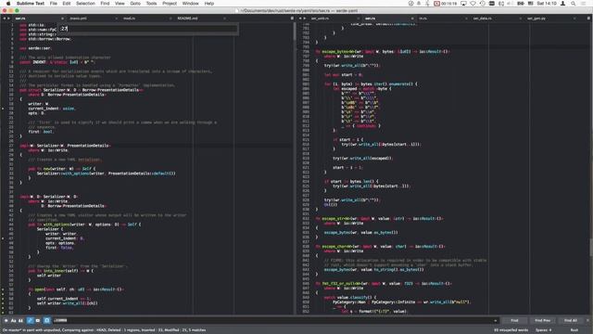Click the Find button

[x=514, y=320]
